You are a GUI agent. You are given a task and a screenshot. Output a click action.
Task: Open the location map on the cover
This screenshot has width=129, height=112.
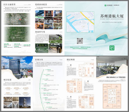(x=80, y=22)
